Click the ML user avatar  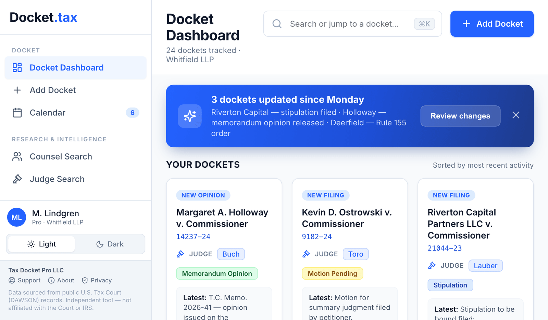click(x=16, y=217)
